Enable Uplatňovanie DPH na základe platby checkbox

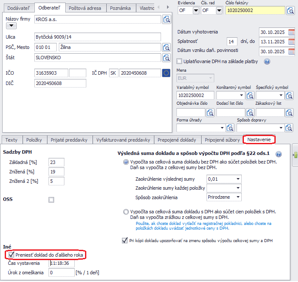pyautogui.click(x=179, y=61)
